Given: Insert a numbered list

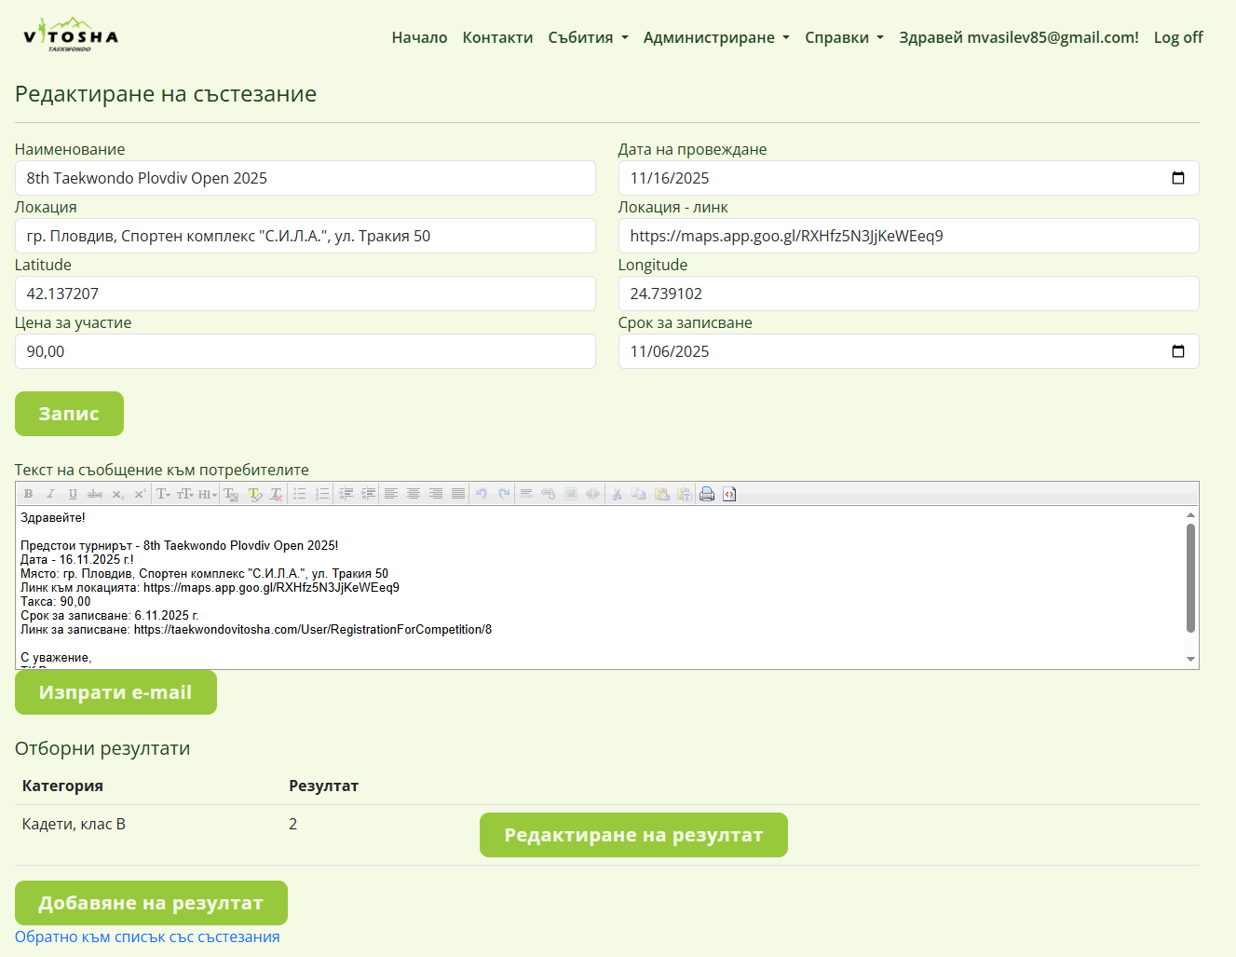Looking at the screenshot, I should click(322, 494).
